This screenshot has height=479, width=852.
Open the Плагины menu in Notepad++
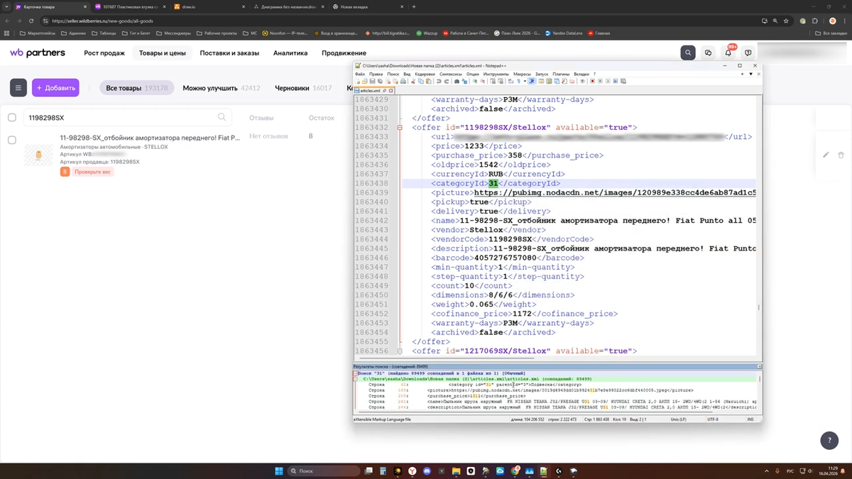tap(561, 74)
